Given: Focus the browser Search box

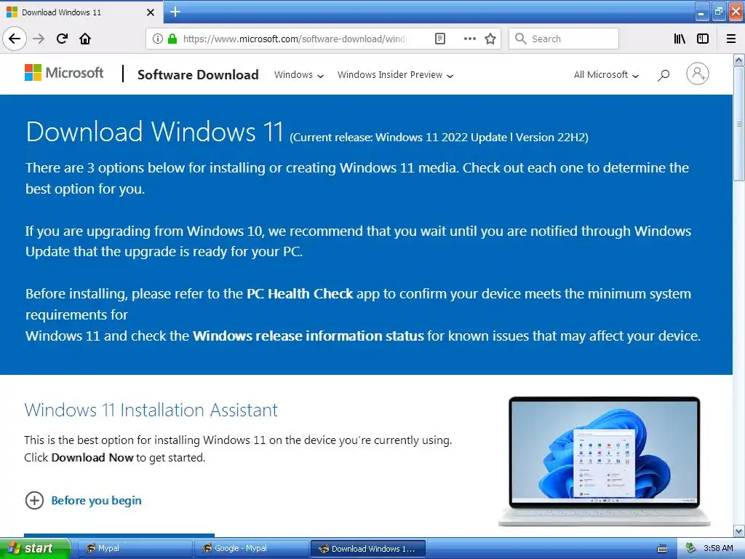Looking at the screenshot, I should [x=564, y=39].
